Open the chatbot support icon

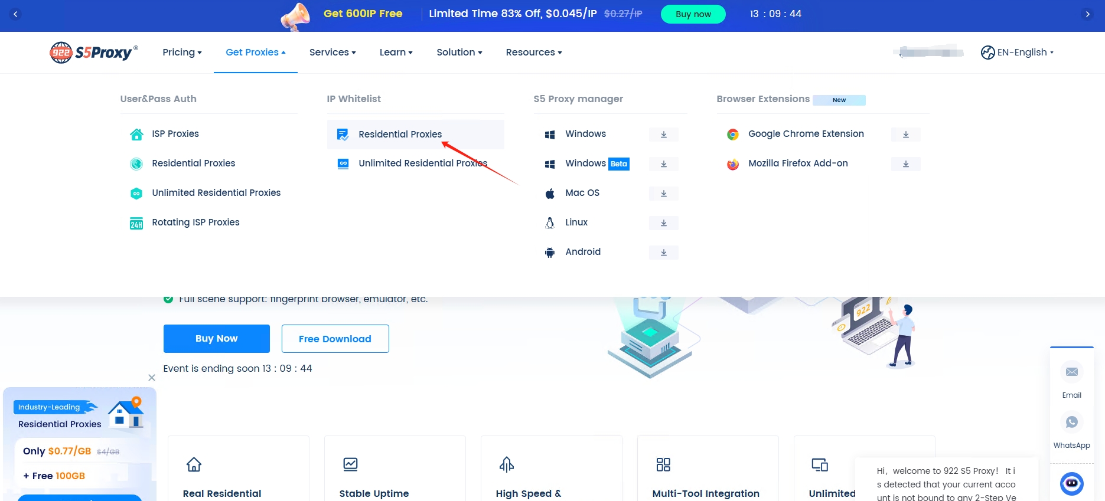[1071, 484]
